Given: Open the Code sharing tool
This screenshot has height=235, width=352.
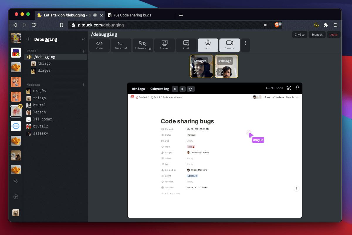Looking at the screenshot, I should (x=99, y=45).
